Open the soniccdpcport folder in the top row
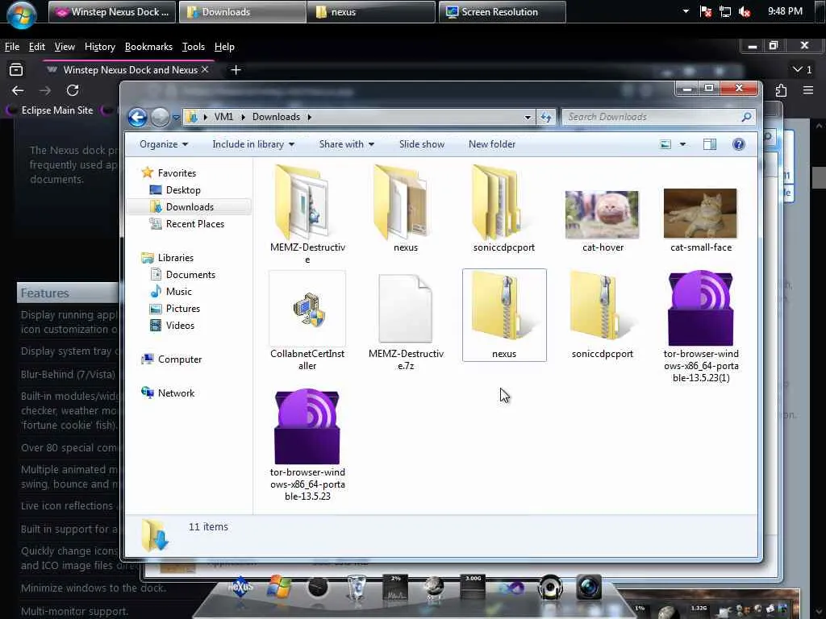This screenshot has width=826, height=619. click(503, 209)
